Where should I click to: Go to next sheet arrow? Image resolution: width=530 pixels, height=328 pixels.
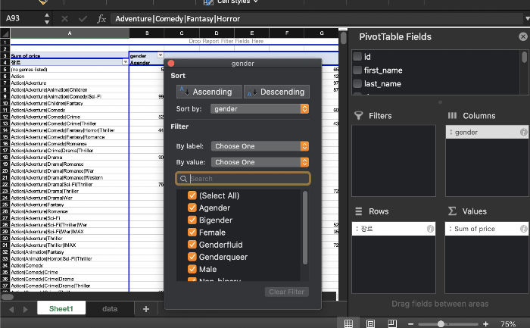point(25,309)
